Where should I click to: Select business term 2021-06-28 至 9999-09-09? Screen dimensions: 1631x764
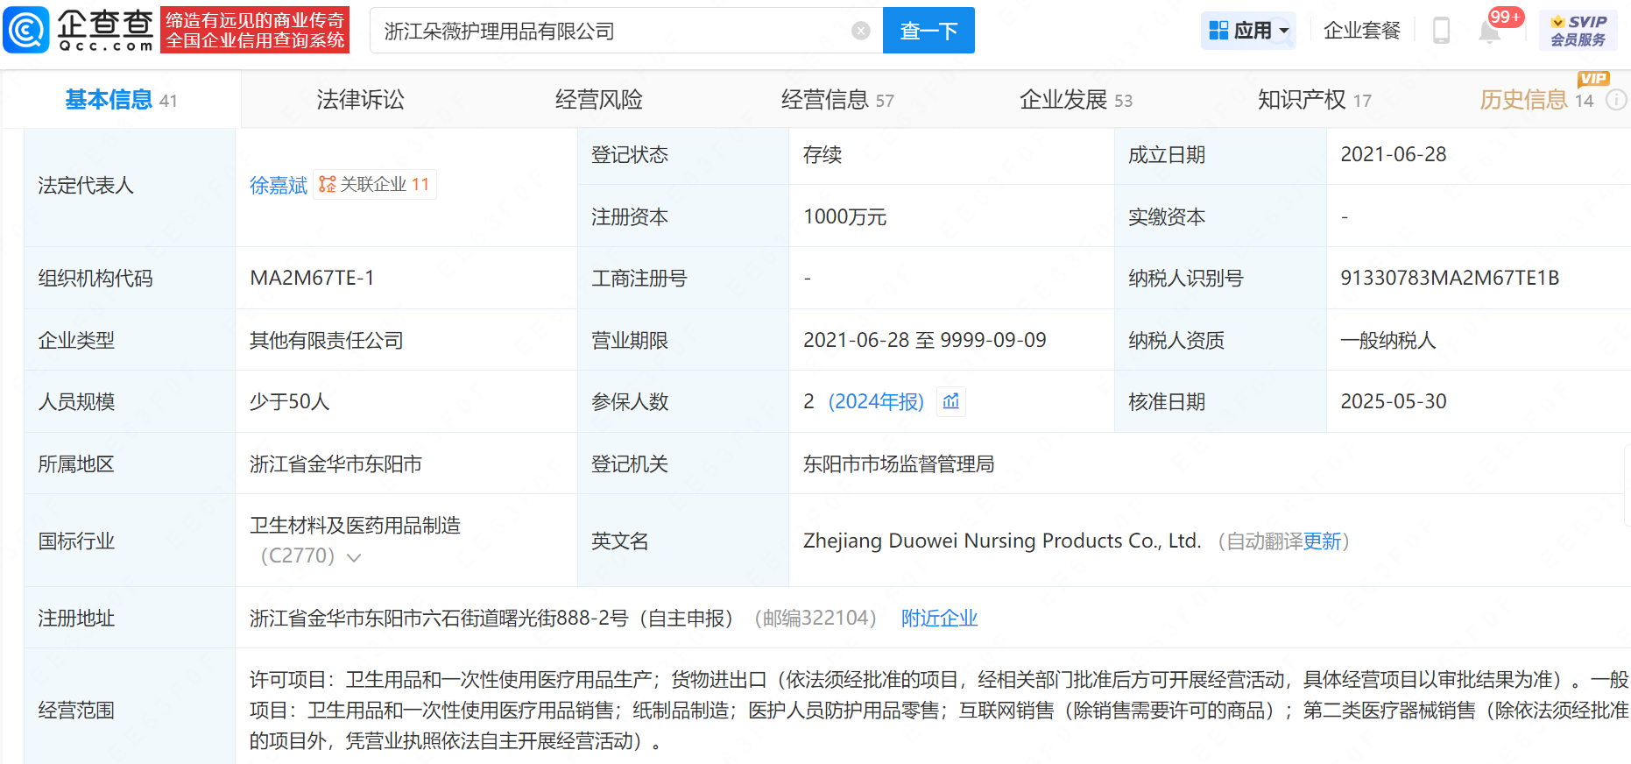pyautogui.click(x=925, y=340)
